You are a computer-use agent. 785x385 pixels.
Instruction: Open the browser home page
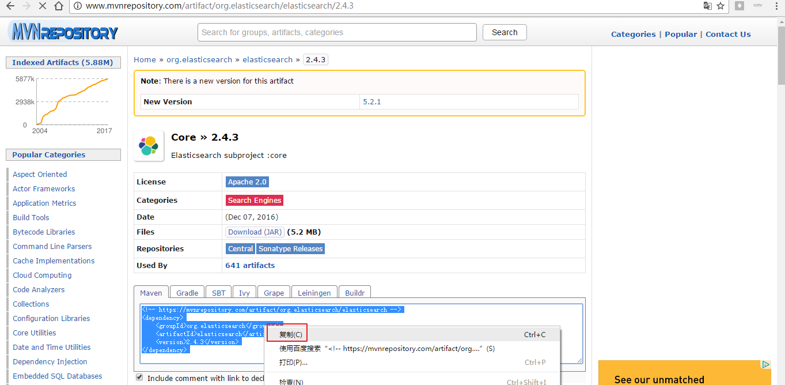pyautogui.click(x=59, y=6)
